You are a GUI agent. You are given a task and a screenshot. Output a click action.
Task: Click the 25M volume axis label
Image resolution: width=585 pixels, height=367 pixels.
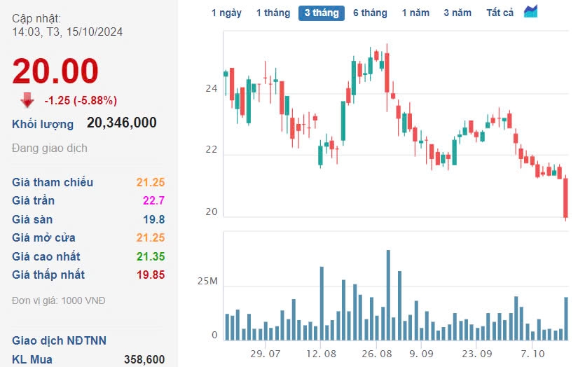[x=207, y=282]
